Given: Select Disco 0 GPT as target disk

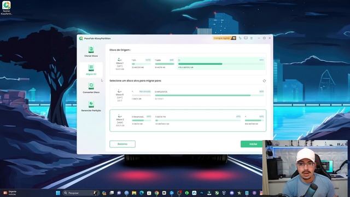Looking at the screenshot, I should point(188,95).
